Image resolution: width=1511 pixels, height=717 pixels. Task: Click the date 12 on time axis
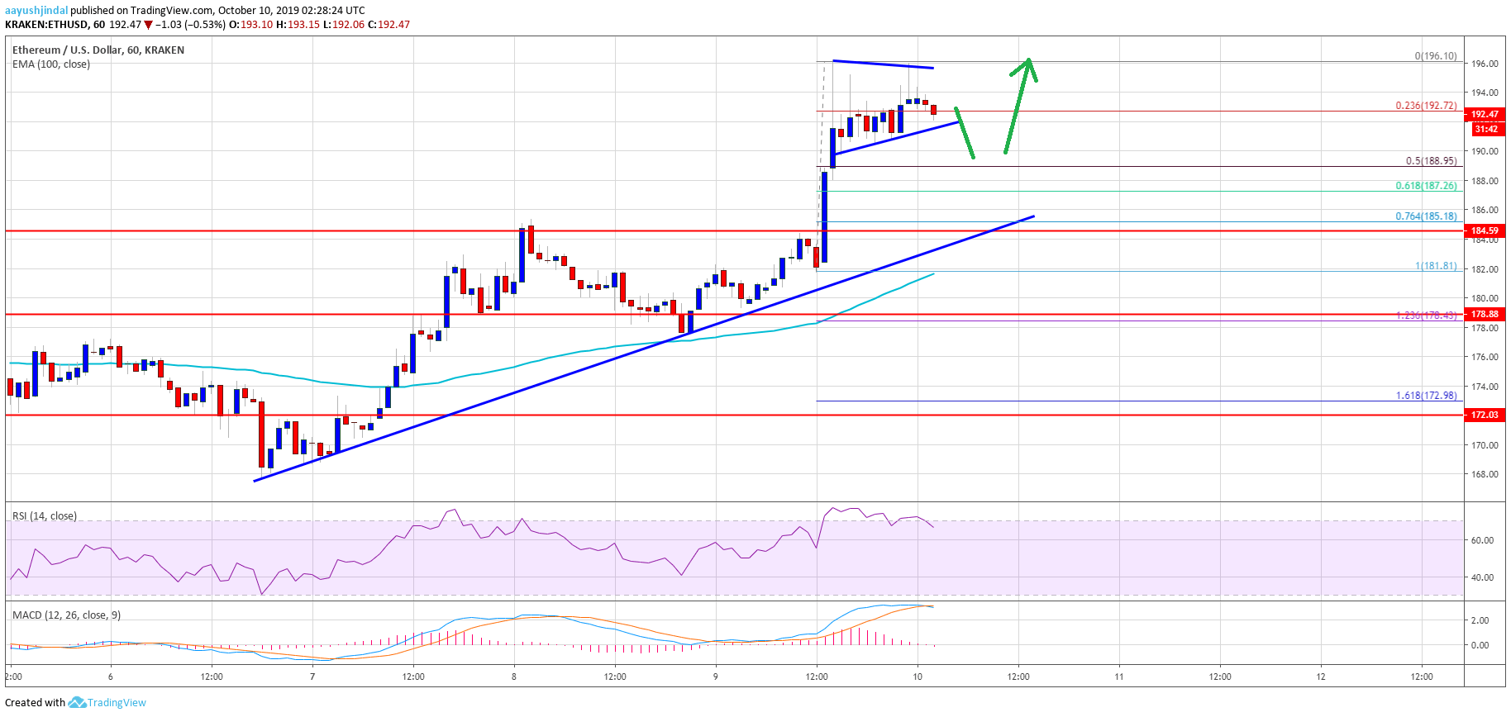coord(1321,677)
